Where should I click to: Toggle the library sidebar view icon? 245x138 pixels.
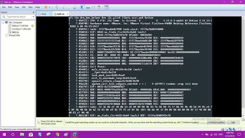click(83, 7)
